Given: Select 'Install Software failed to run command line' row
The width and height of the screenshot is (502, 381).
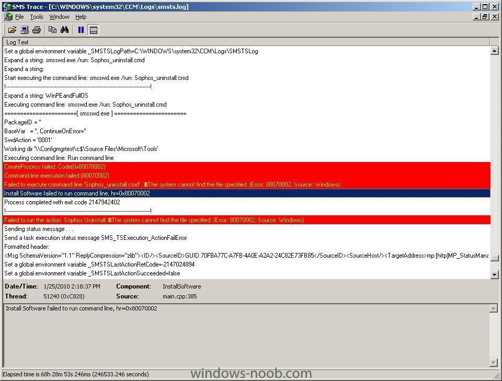Looking at the screenshot, I should [x=246, y=193].
